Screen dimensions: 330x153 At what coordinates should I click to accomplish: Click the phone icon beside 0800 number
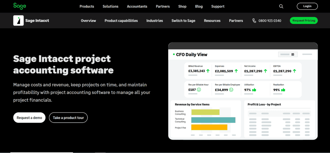click(x=254, y=21)
